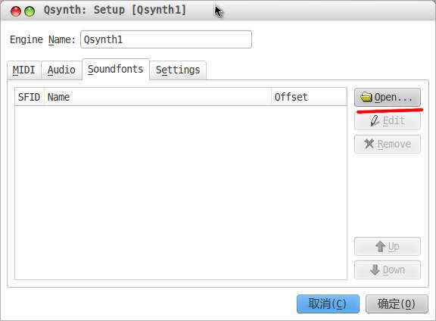Sort by the SFID column header
436x321 pixels.
30,97
